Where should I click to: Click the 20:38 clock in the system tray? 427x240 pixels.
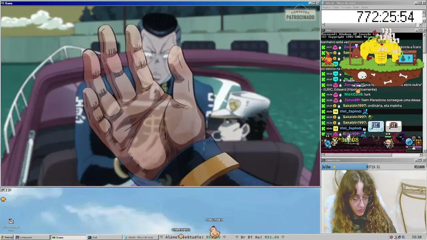click(417, 237)
